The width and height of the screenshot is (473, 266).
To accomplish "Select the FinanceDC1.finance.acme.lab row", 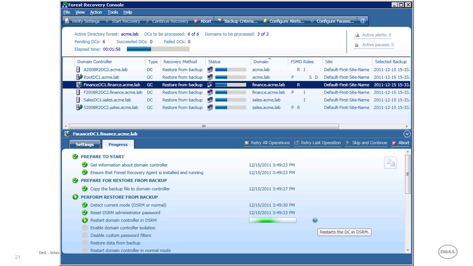I will 236,85.
